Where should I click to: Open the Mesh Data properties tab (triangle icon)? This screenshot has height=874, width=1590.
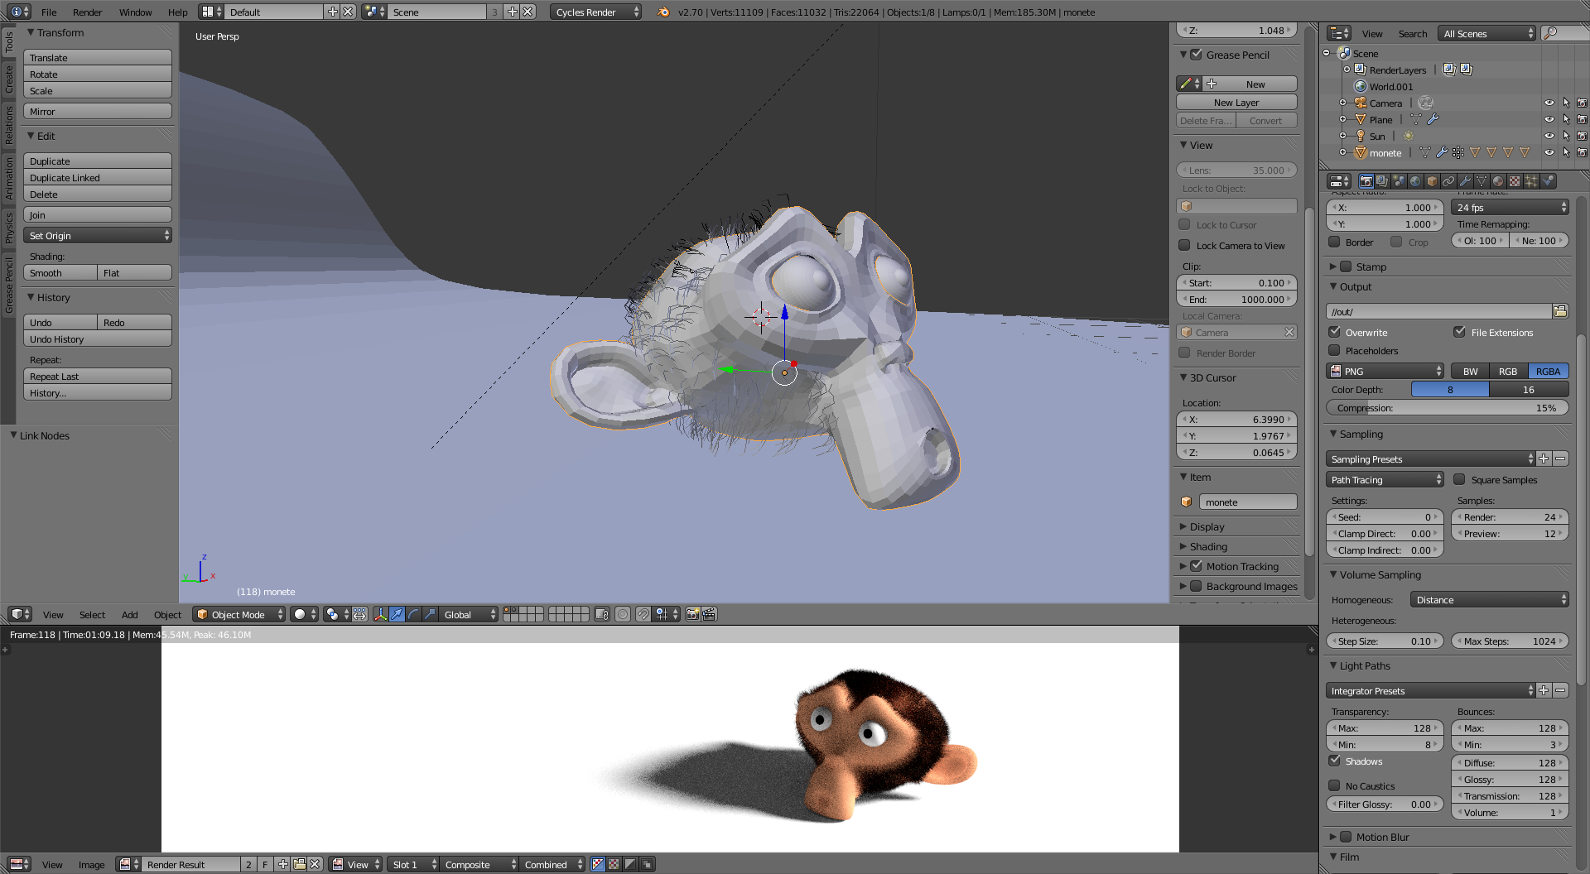pos(1482,181)
